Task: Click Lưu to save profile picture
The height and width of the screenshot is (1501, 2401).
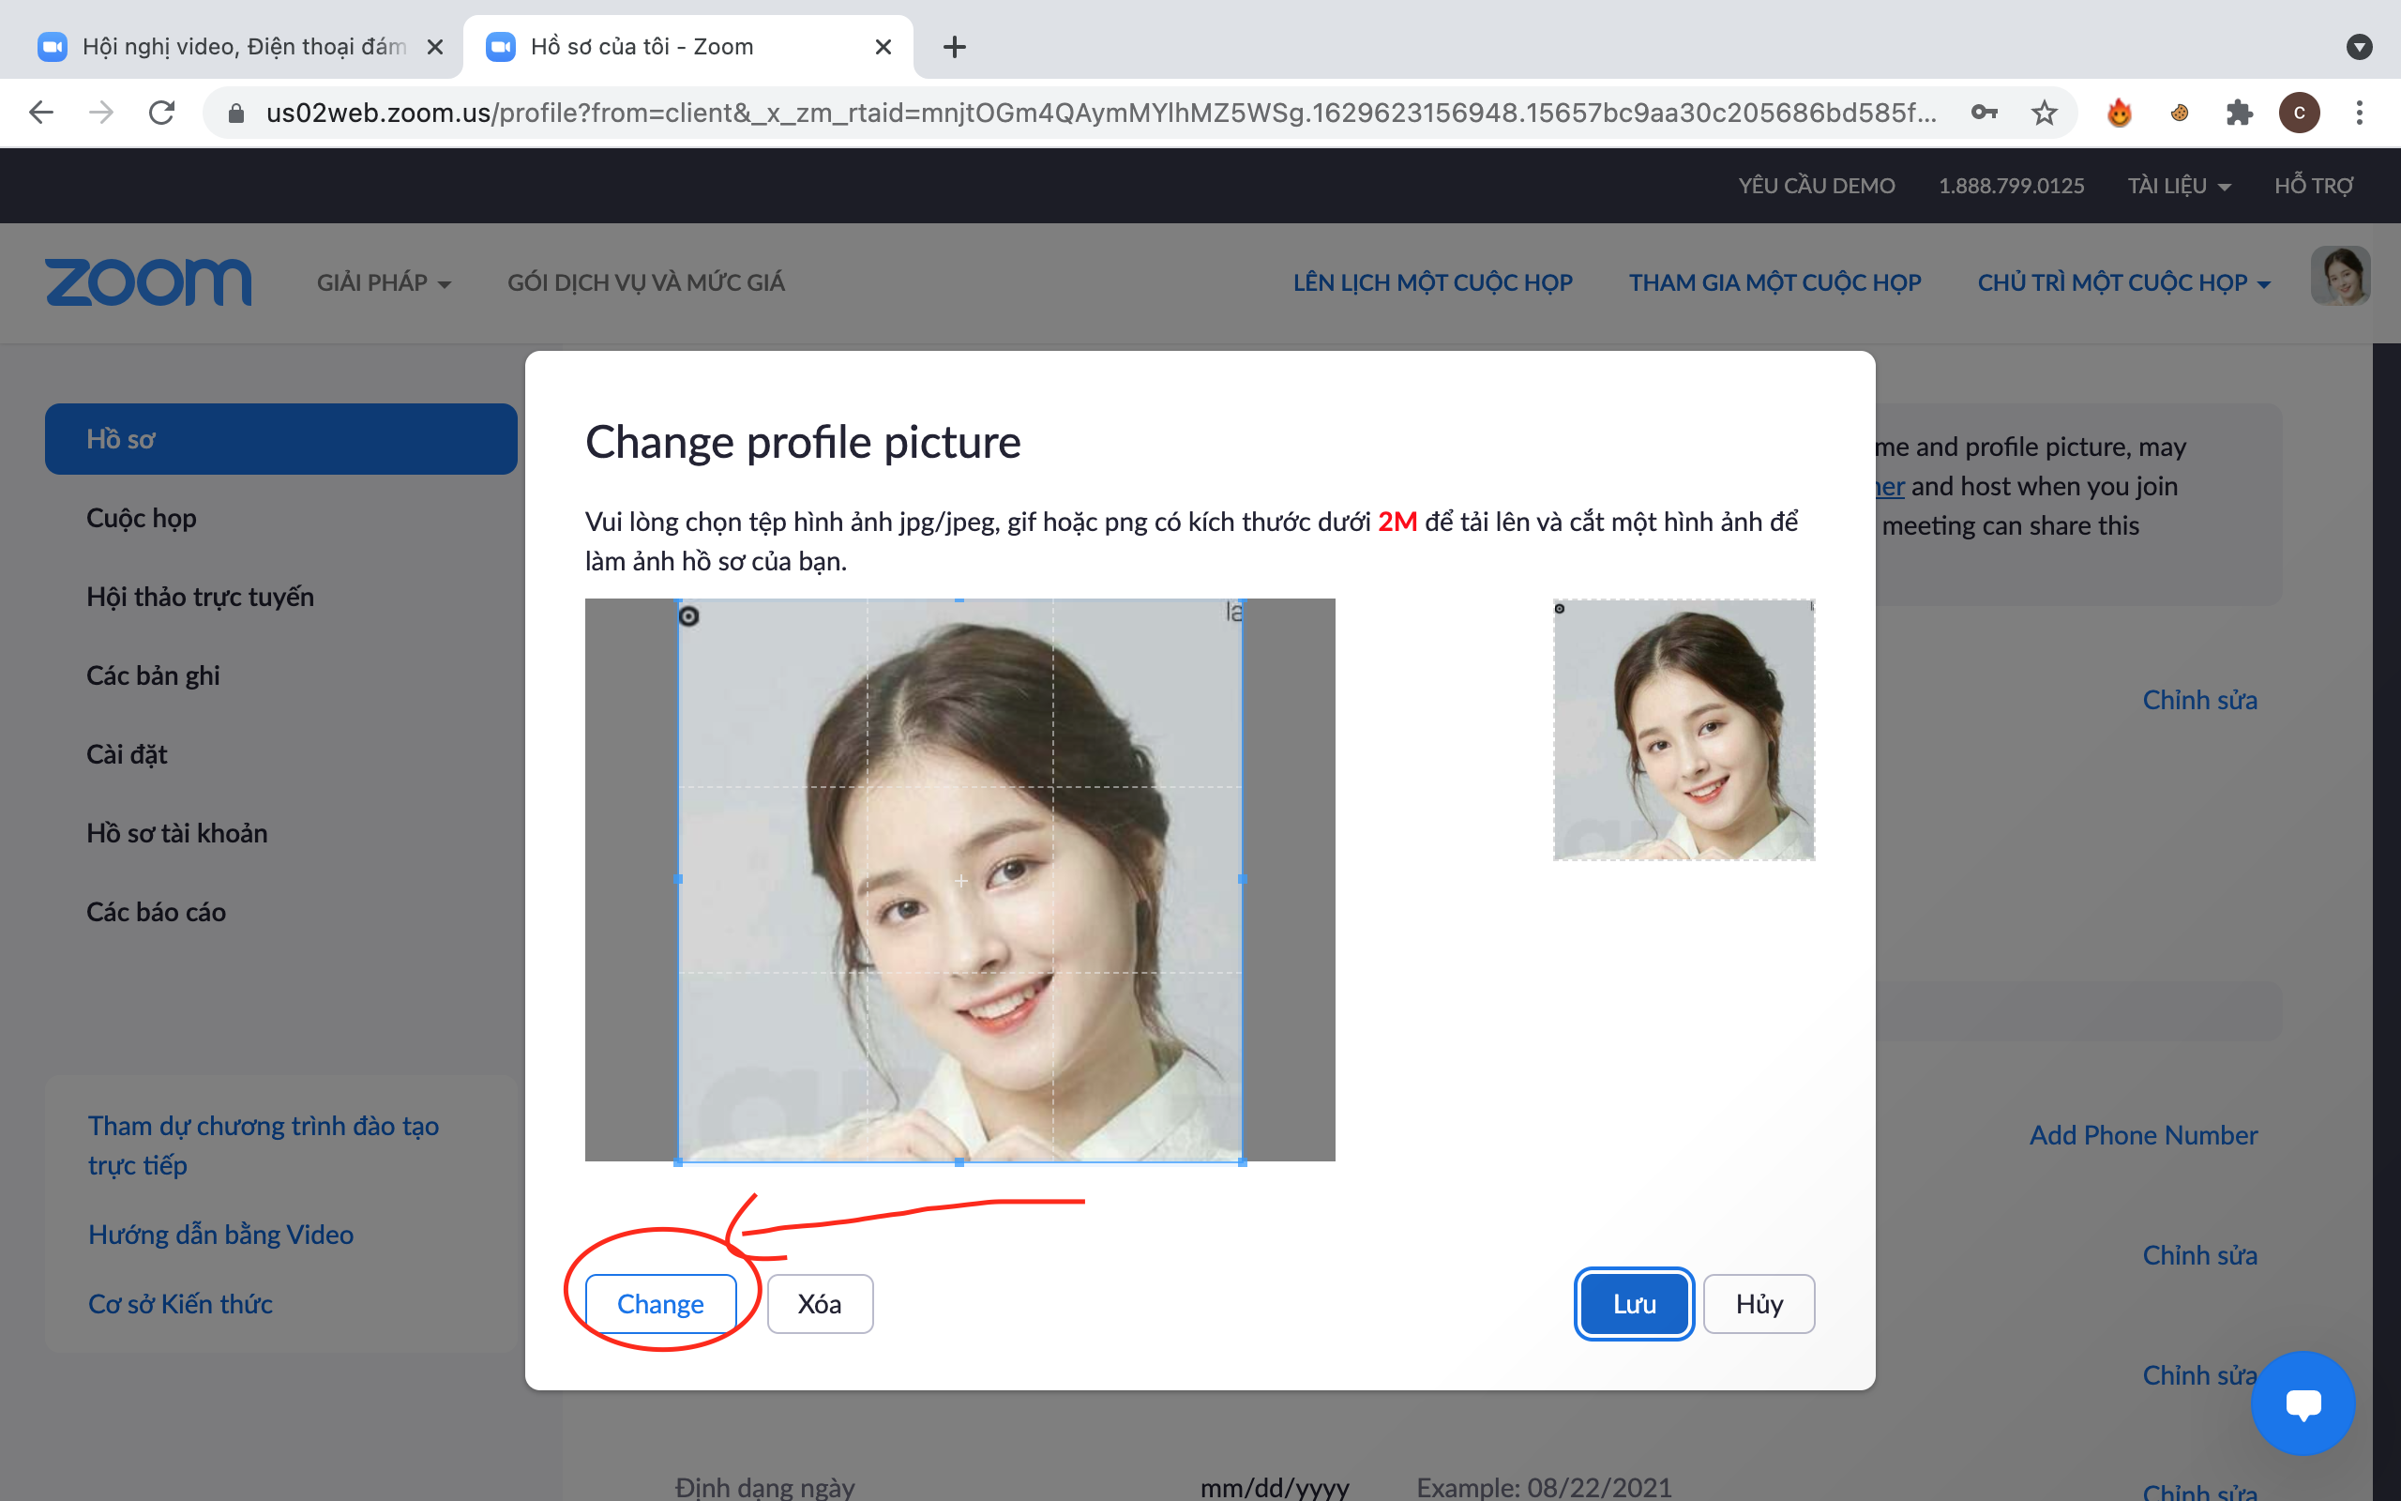Action: pyautogui.click(x=1630, y=1302)
